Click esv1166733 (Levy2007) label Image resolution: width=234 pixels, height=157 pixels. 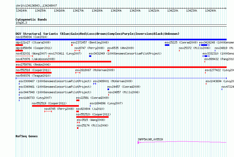click(x=35, y=98)
